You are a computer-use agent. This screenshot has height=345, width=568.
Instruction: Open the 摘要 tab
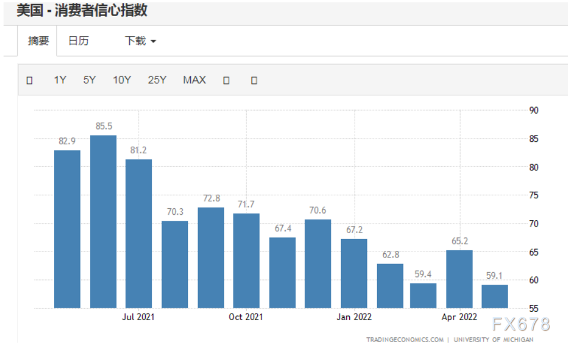point(38,41)
